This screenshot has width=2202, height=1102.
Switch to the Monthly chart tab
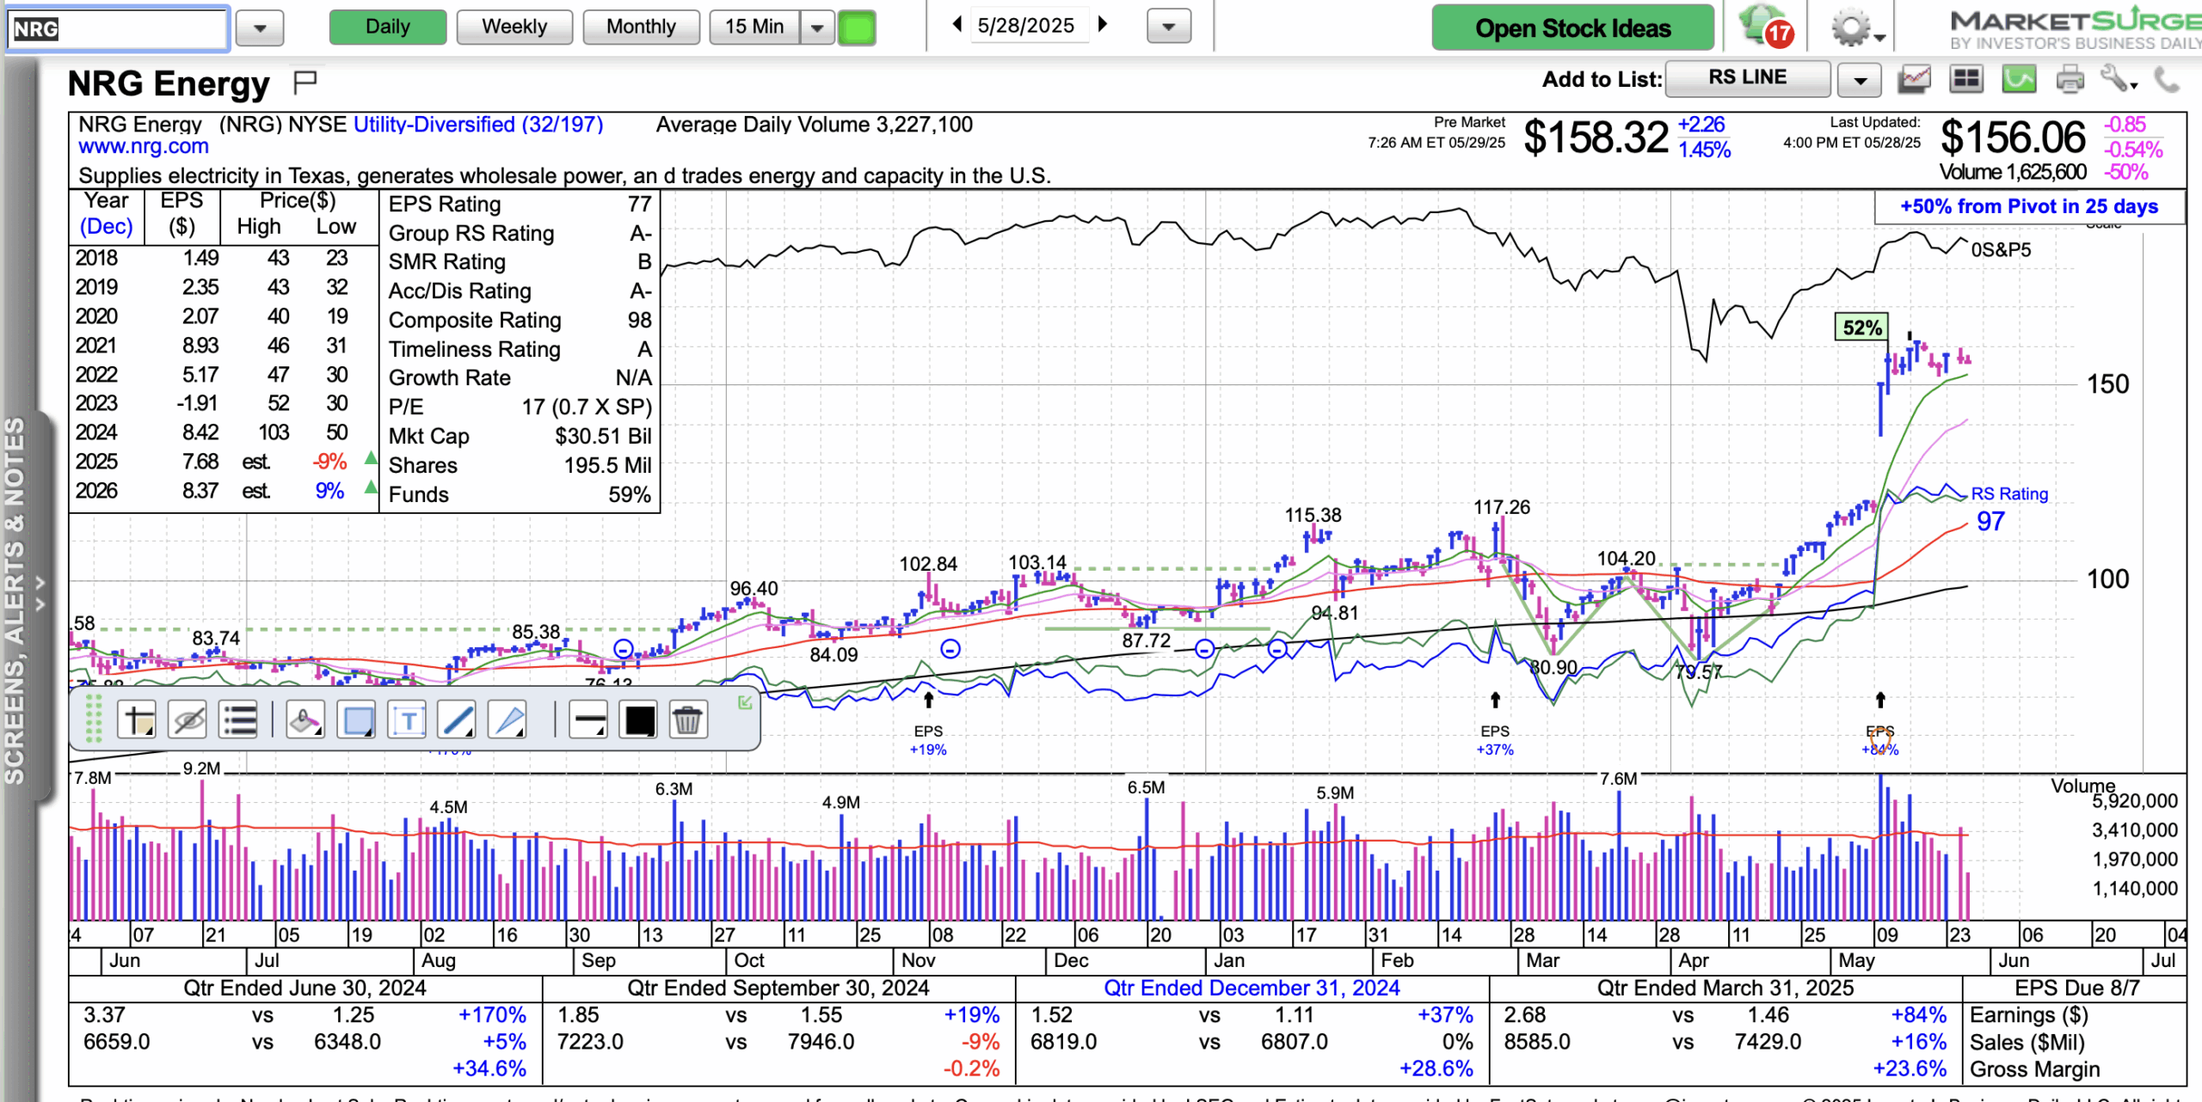point(641,27)
